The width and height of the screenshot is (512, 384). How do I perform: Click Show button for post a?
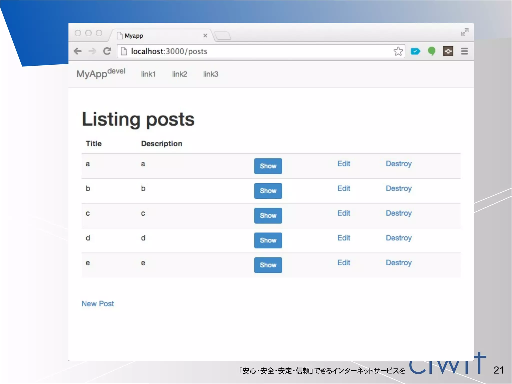(268, 166)
